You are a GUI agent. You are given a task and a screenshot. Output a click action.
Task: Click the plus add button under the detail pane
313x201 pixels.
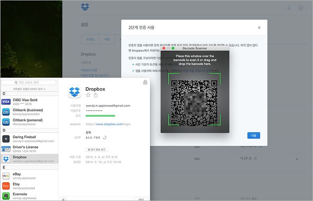click(x=63, y=199)
